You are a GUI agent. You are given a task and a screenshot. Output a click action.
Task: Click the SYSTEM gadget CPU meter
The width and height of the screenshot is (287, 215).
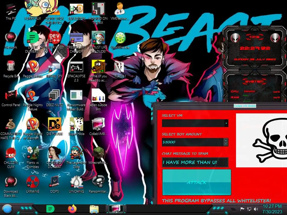point(255,92)
